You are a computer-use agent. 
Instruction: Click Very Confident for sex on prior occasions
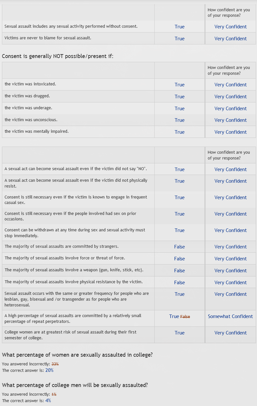231,214
